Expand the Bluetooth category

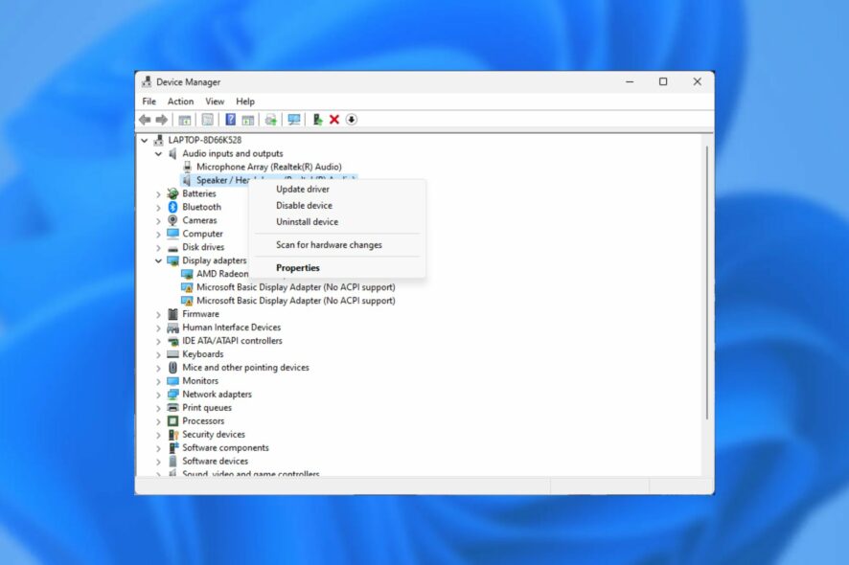tap(158, 207)
